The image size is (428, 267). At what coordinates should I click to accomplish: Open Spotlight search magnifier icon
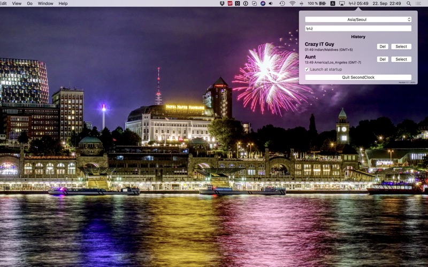pyautogui.click(x=409, y=3)
